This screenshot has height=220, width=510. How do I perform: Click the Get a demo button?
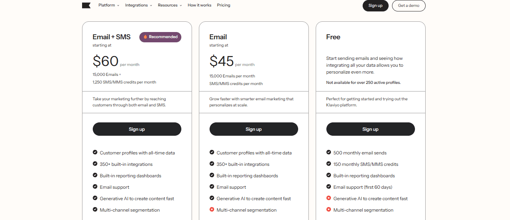click(409, 6)
